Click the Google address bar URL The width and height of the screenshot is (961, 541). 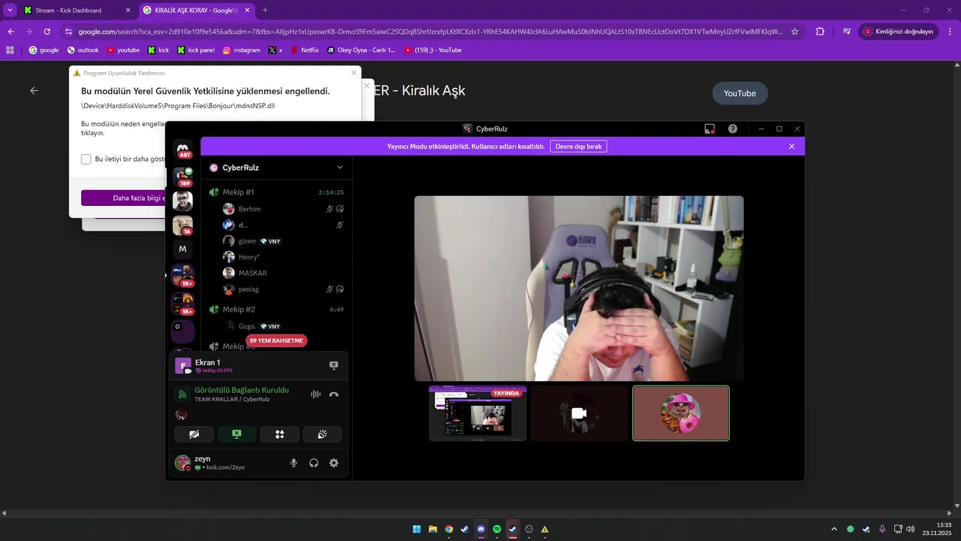429,32
